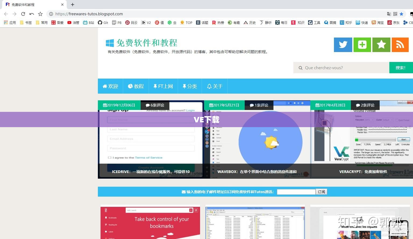Click the 2条评论 comments link
Screen dimensions: 413x239
tap(365, 105)
